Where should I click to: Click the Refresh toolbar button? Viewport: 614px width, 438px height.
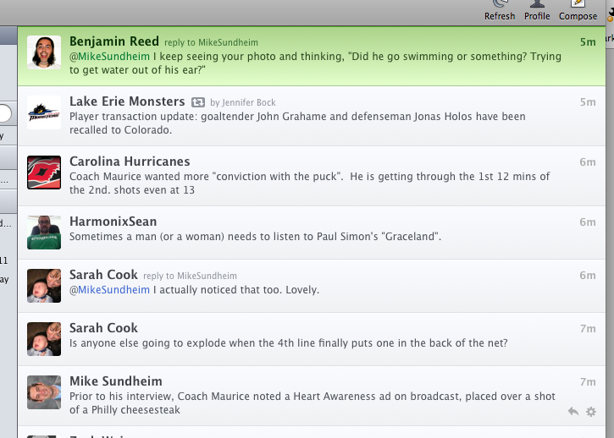click(500, 11)
